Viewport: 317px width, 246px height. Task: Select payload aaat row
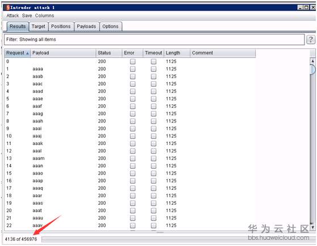click(x=130, y=211)
